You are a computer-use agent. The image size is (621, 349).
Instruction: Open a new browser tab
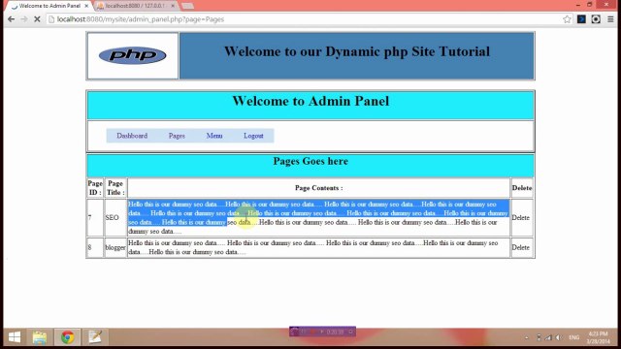pos(187,6)
